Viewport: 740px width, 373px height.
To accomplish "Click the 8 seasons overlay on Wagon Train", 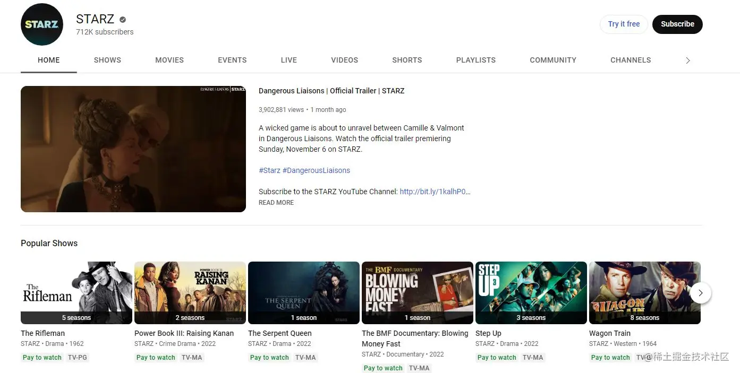I will (645, 318).
